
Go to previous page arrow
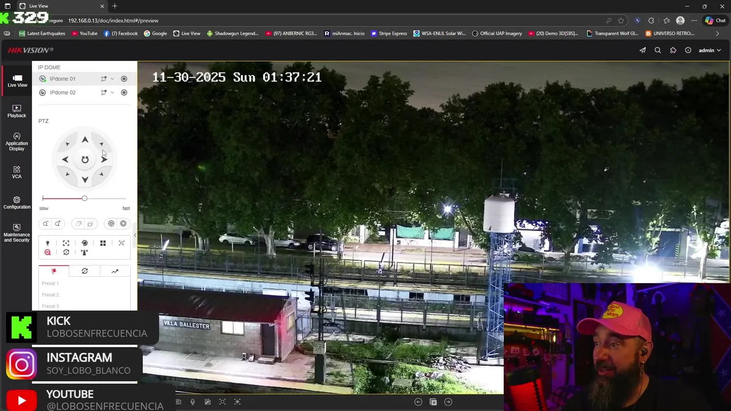418,402
